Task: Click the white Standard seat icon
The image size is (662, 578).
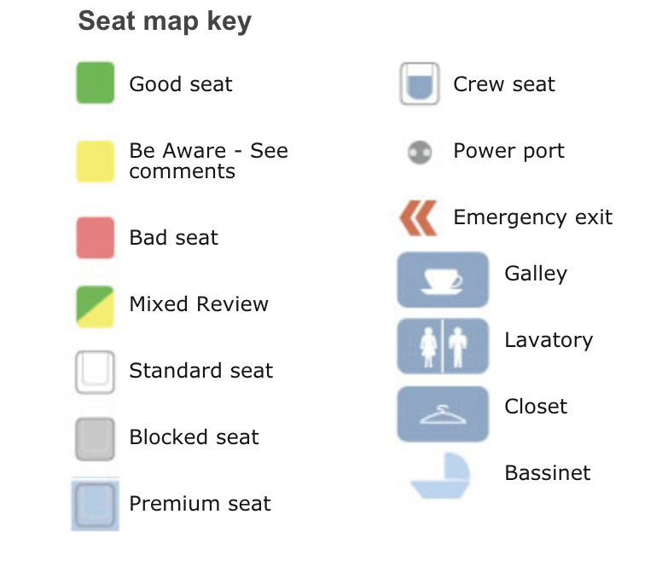Action: (x=95, y=372)
